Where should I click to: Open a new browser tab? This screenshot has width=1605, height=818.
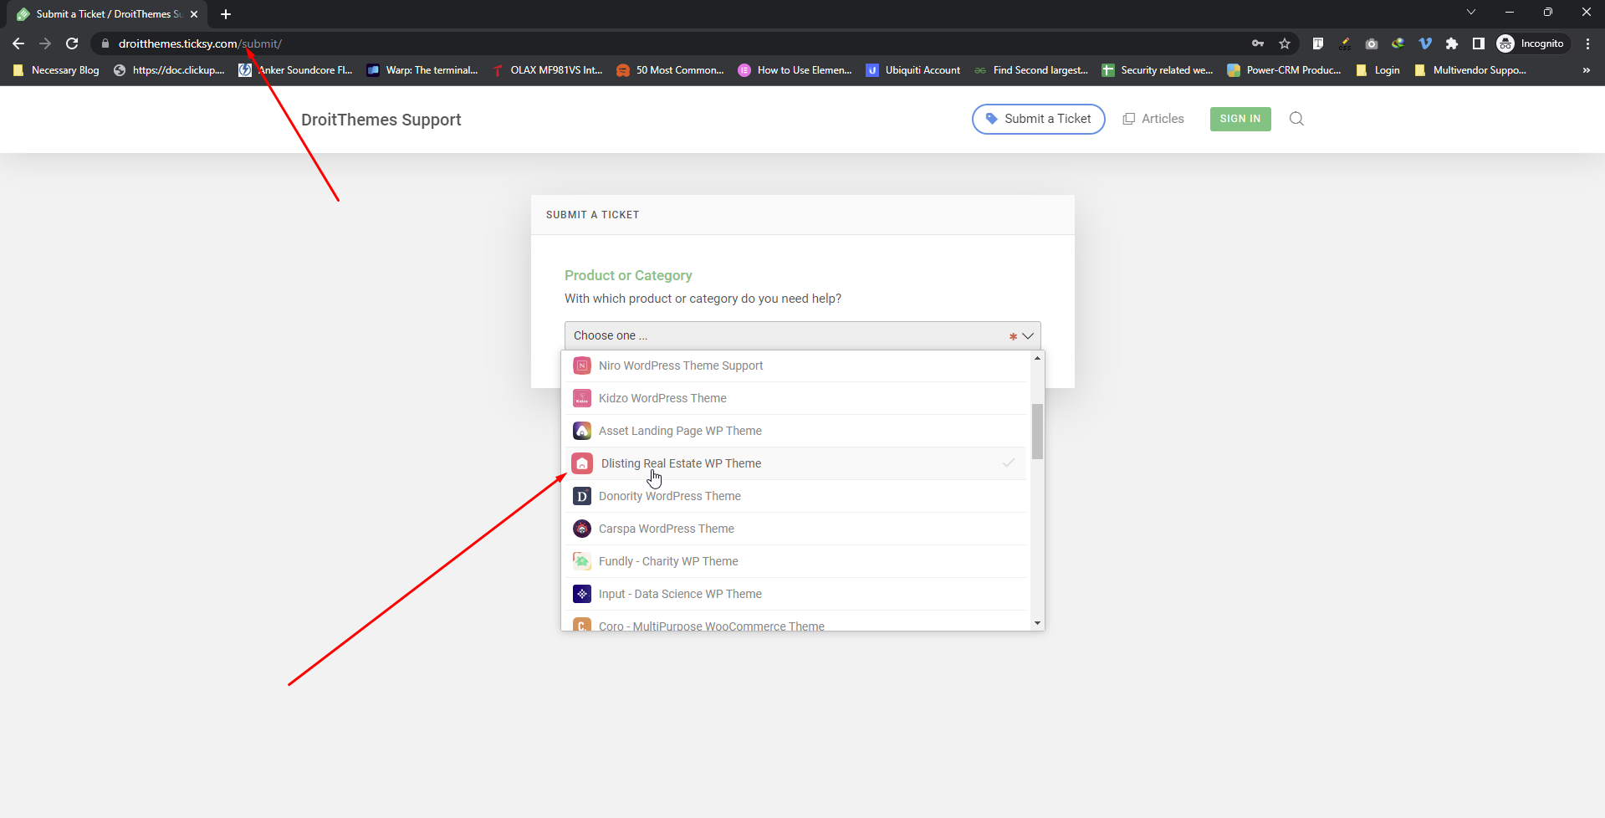tap(226, 14)
